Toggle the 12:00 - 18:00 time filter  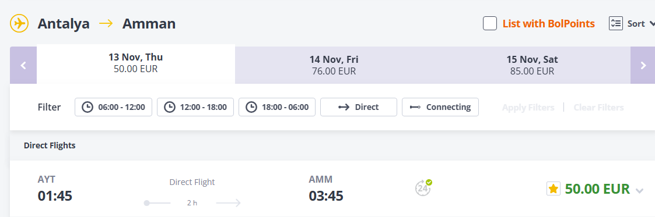[195, 107]
